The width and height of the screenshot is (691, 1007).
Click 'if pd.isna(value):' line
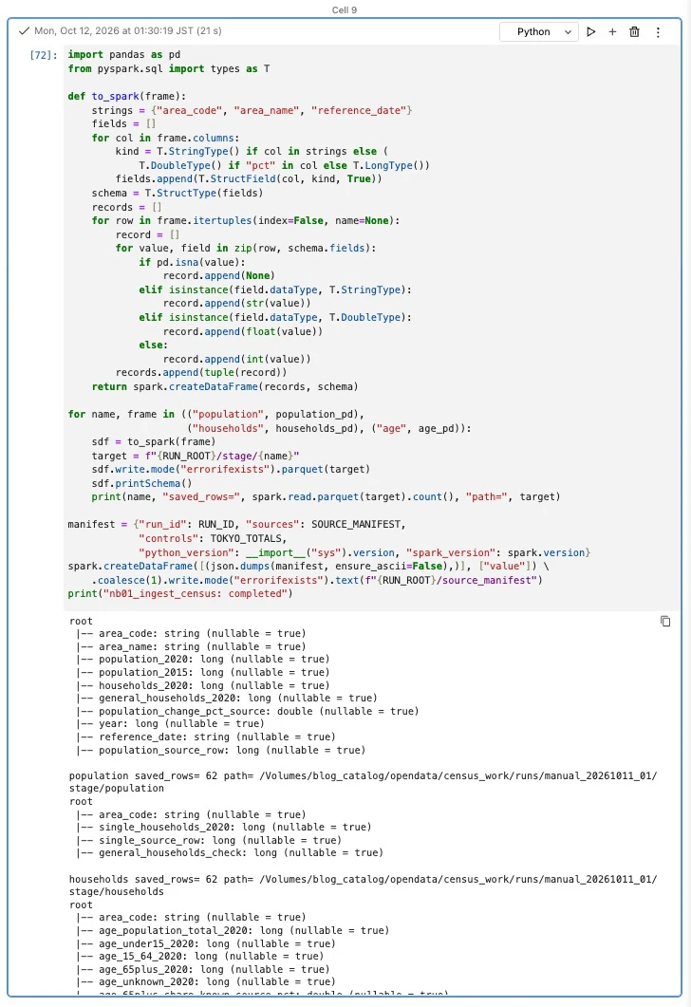192,262
